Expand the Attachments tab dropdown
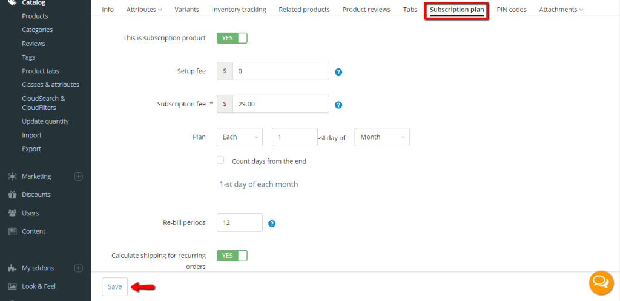 point(561,10)
